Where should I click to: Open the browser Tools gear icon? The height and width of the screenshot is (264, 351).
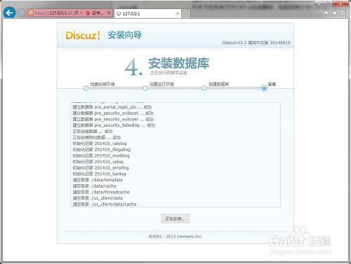(343, 13)
